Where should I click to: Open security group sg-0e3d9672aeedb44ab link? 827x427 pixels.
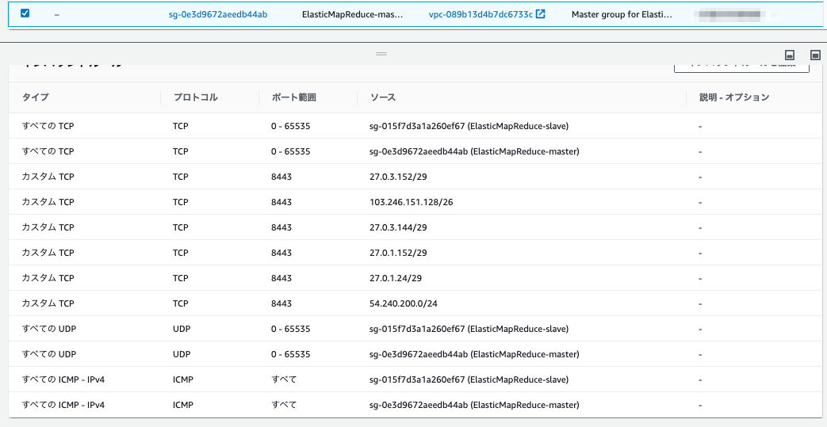218,15
